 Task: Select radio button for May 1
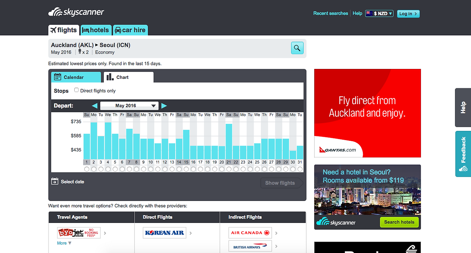(86, 169)
